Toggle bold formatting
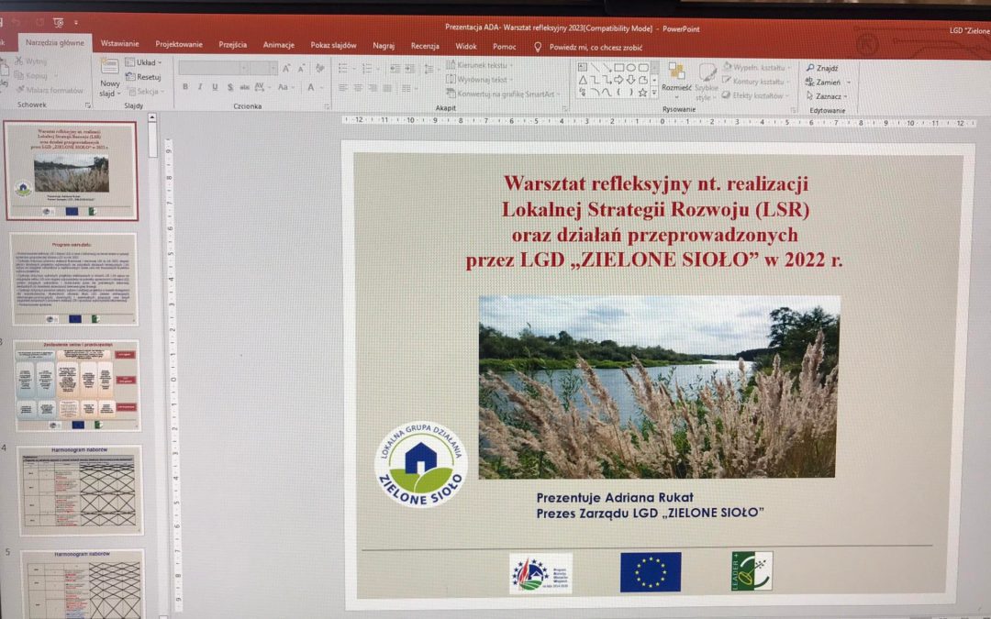991x619 pixels. 185,87
